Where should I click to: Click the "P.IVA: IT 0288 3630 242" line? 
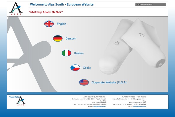point(137,103)
